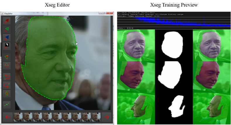Choose the face landmark polygon tool
Screen dimensions: 231x125
pos(7,65)
